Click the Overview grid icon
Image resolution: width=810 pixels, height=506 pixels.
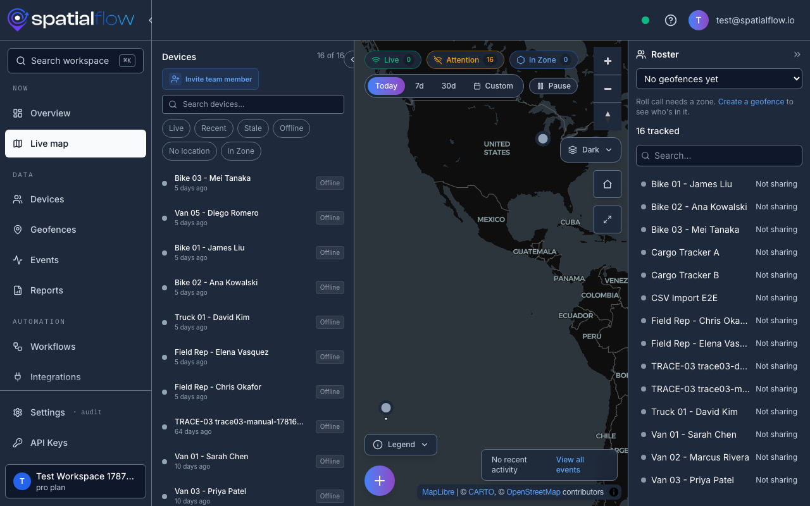click(x=18, y=113)
